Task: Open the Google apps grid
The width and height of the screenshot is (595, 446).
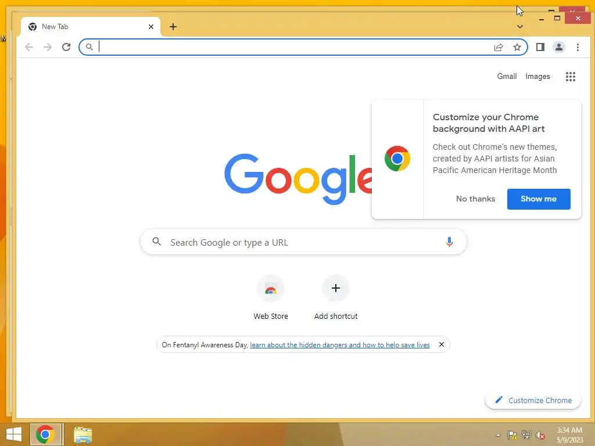Action: (x=571, y=77)
